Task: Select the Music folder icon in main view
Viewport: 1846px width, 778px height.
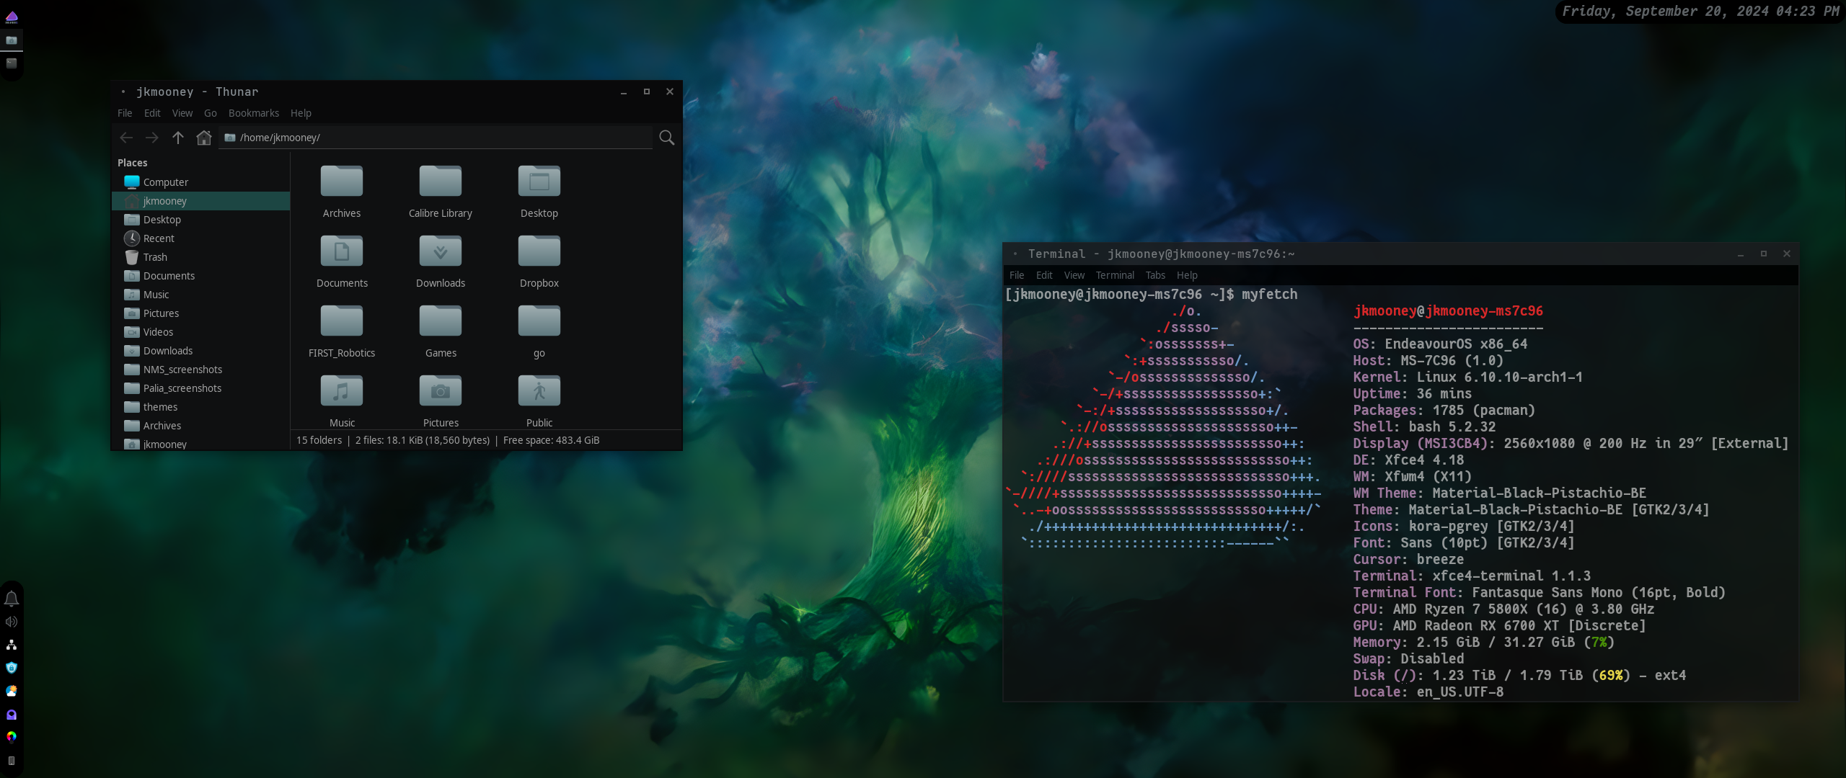Action: (342, 390)
